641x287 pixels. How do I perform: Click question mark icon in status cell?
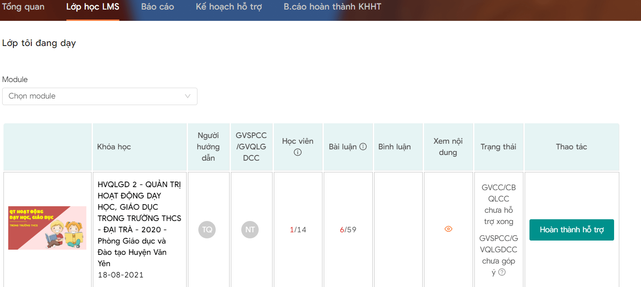[x=502, y=272]
